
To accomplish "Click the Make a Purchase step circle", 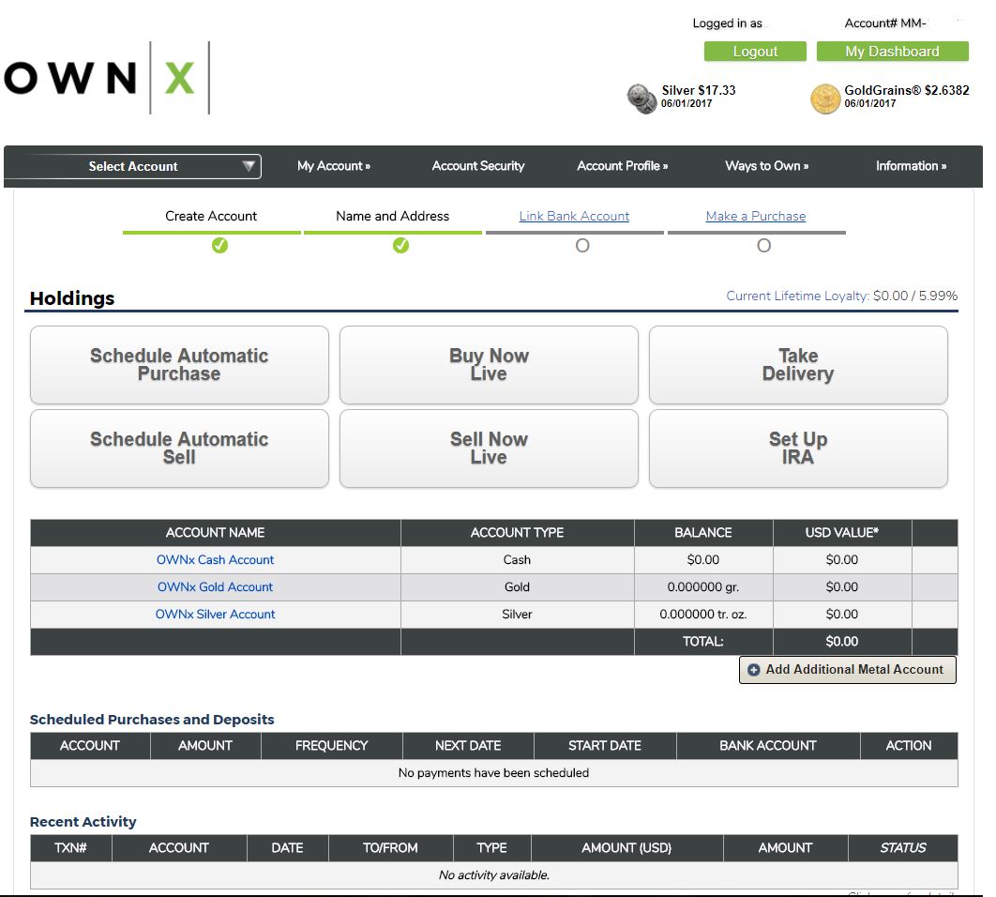I will click(x=764, y=246).
